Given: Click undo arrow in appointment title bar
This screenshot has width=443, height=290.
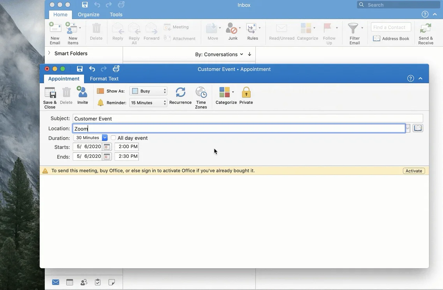Looking at the screenshot, I should pyautogui.click(x=92, y=69).
